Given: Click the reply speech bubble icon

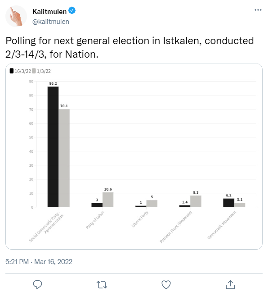Looking at the screenshot, I should (x=37, y=284).
